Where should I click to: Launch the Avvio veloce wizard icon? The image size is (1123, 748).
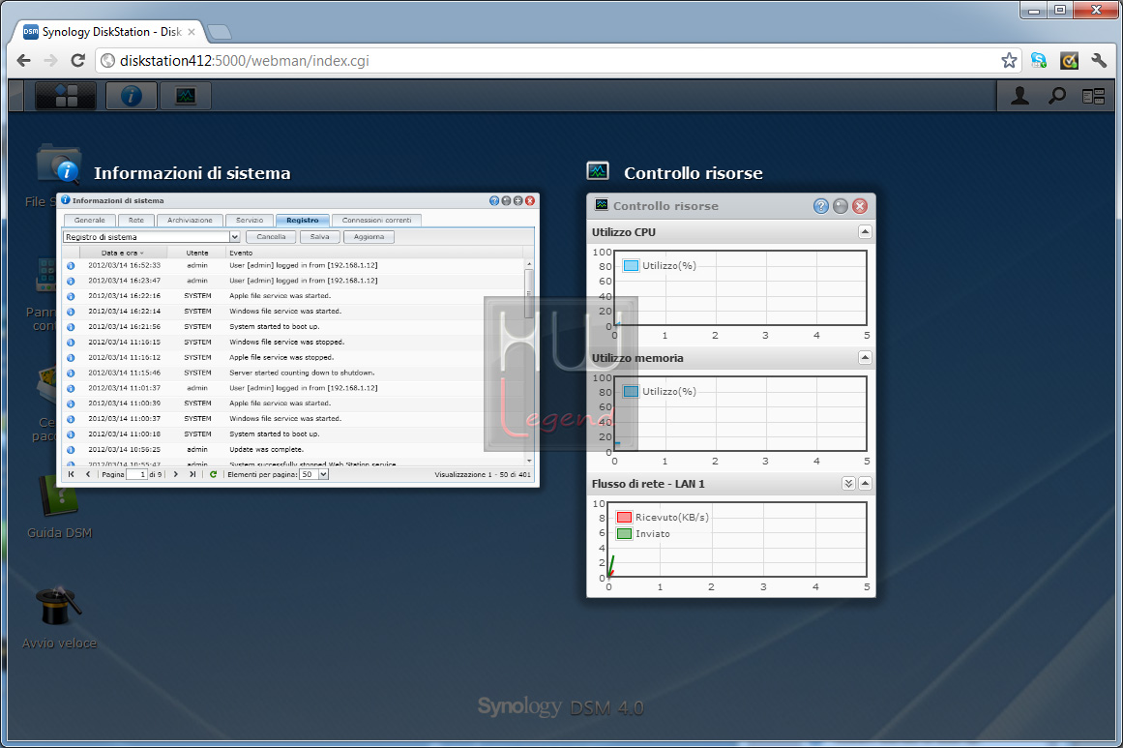point(59,617)
